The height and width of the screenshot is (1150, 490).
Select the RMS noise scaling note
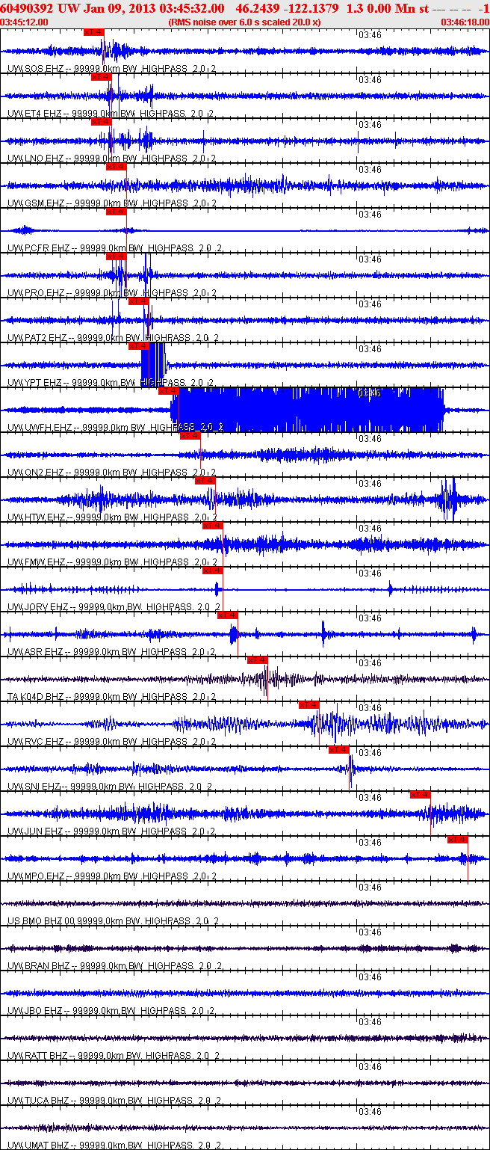(244, 22)
